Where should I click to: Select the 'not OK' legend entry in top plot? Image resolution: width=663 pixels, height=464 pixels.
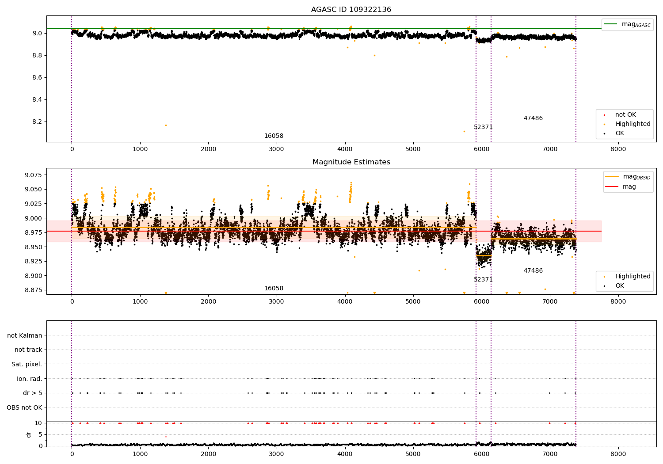click(625, 115)
